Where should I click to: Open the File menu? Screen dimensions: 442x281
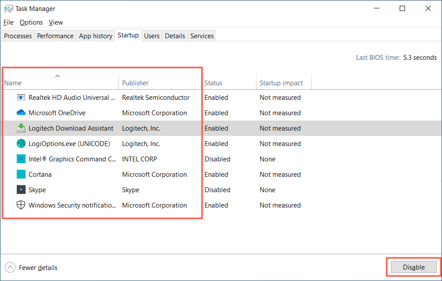pyautogui.click(x=9, y=22)
